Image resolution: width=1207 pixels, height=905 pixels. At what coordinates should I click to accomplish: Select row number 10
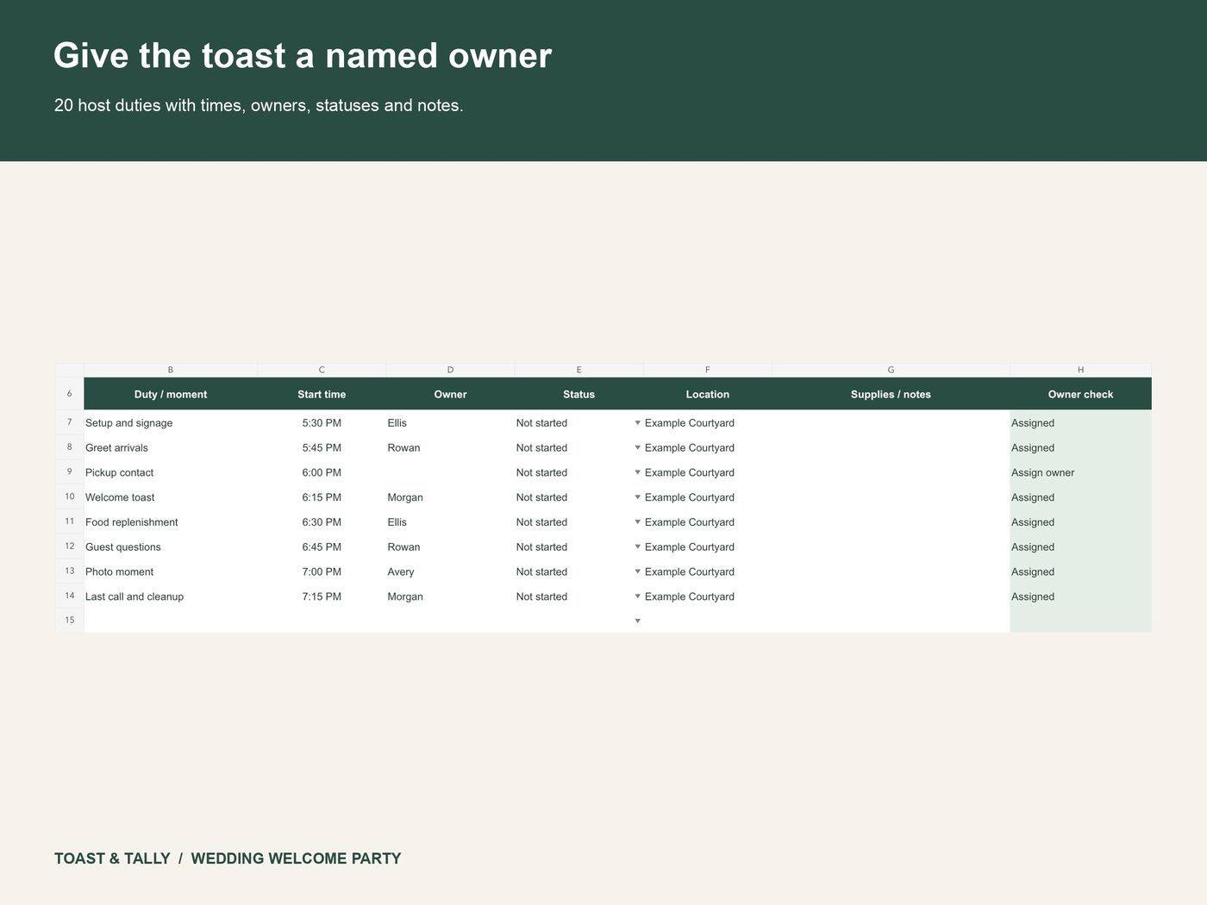70,497
